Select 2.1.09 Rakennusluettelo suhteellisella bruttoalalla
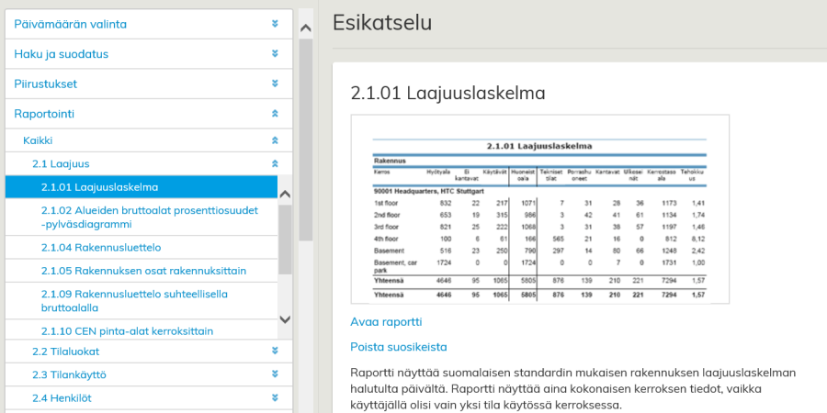 click(134, 301)
